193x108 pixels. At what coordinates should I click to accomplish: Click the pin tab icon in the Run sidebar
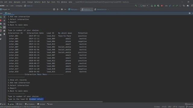[1, 39]
